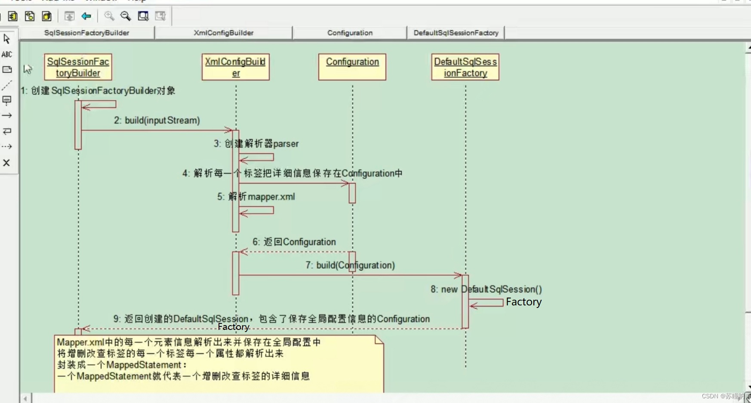Open the Window menu
This screenshot has height=403, width=751.
[x=100, y=1]
